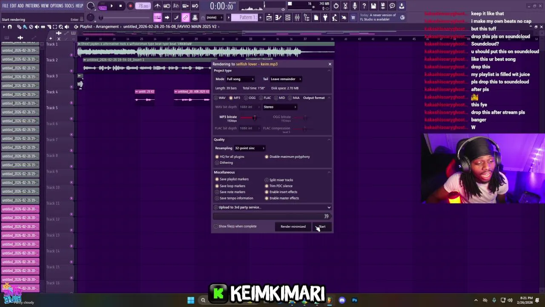Select the playlist zoom magnifier tool
545x307 pixels.
(61, 27)
